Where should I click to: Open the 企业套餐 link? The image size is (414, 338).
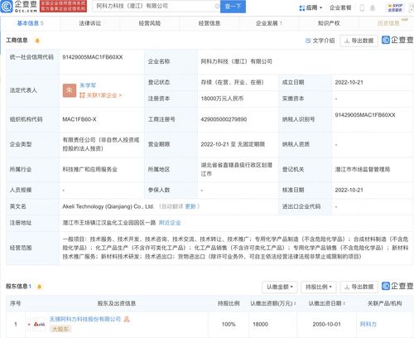[340, 8]
